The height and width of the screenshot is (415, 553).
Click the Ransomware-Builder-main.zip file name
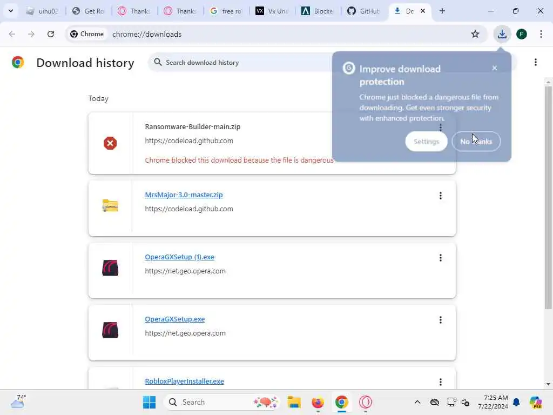[193, 126]
